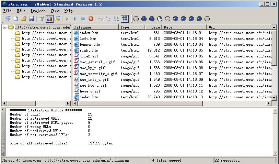This screenshot has height=164, width=279.
Task: Select the tile2.gif file row
Action: click(x=172, y=56)
